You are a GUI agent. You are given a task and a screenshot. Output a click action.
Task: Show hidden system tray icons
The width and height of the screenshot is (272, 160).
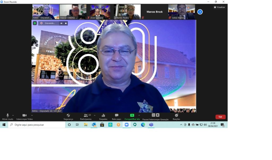(181, 125)
